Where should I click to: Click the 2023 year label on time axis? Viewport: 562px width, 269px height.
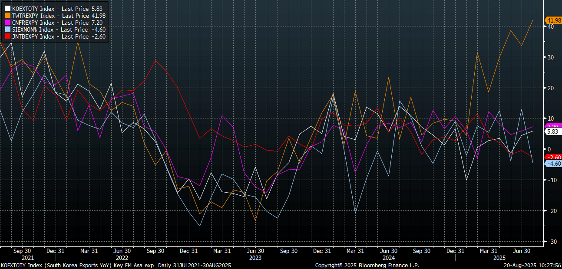(255, 258)
